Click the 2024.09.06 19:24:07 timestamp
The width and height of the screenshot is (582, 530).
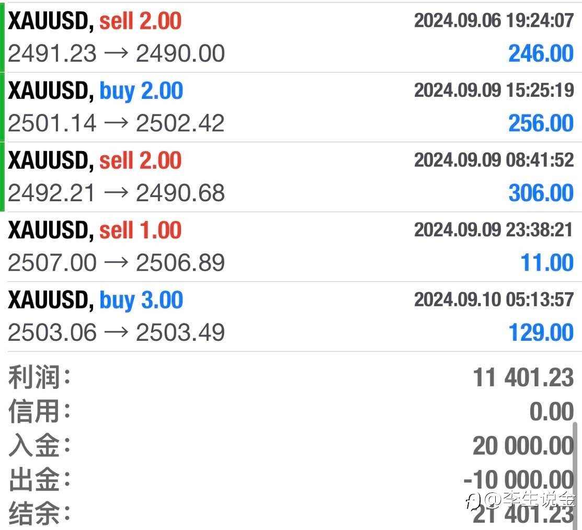point(494,21)
